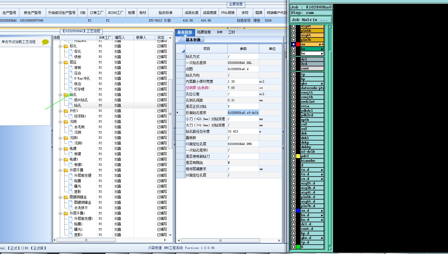Switch to the 基本信息 tab

185,32
